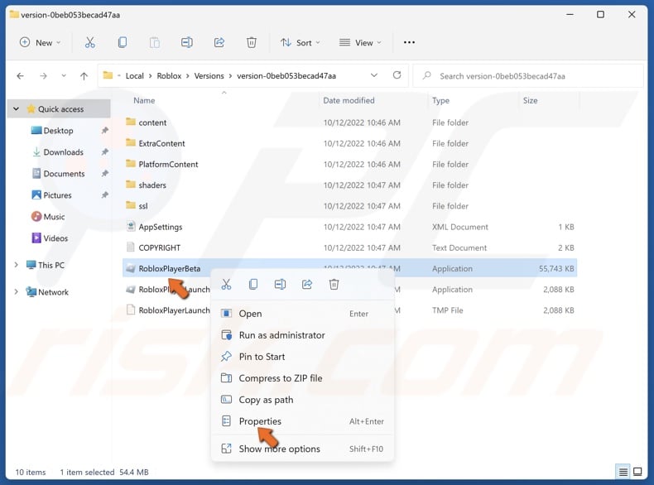Choose Compress to ZIP file
654x485 pixels.
302,378
